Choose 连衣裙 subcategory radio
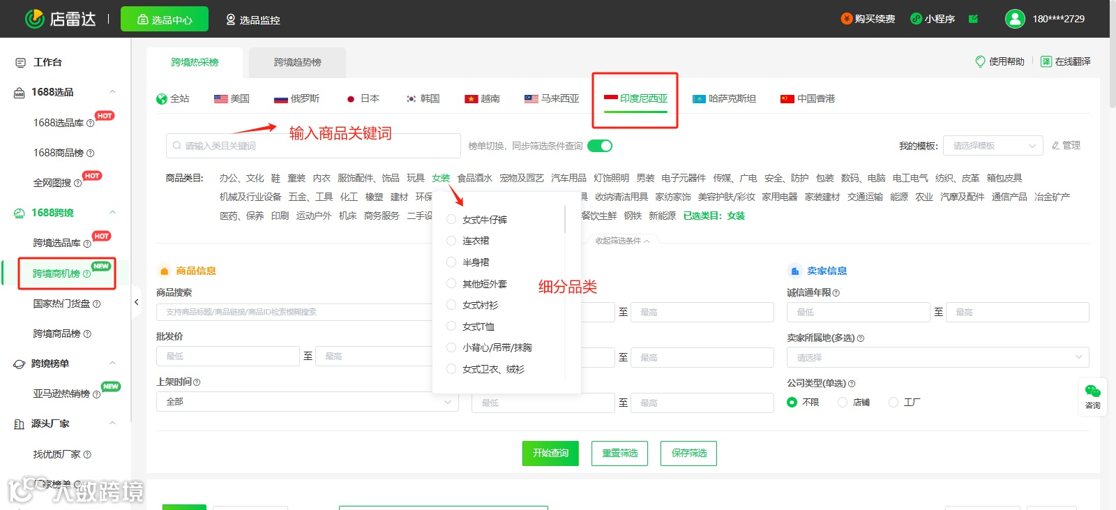This screenshot has width=1116, height=510. click(451, 241)
